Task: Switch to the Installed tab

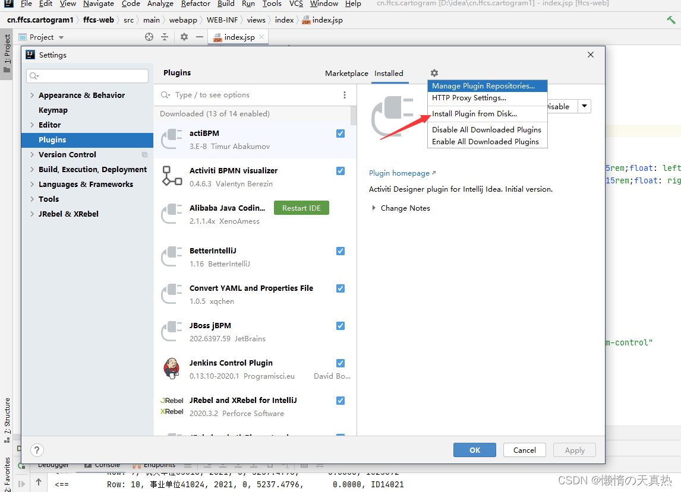Action: [389, 74]
